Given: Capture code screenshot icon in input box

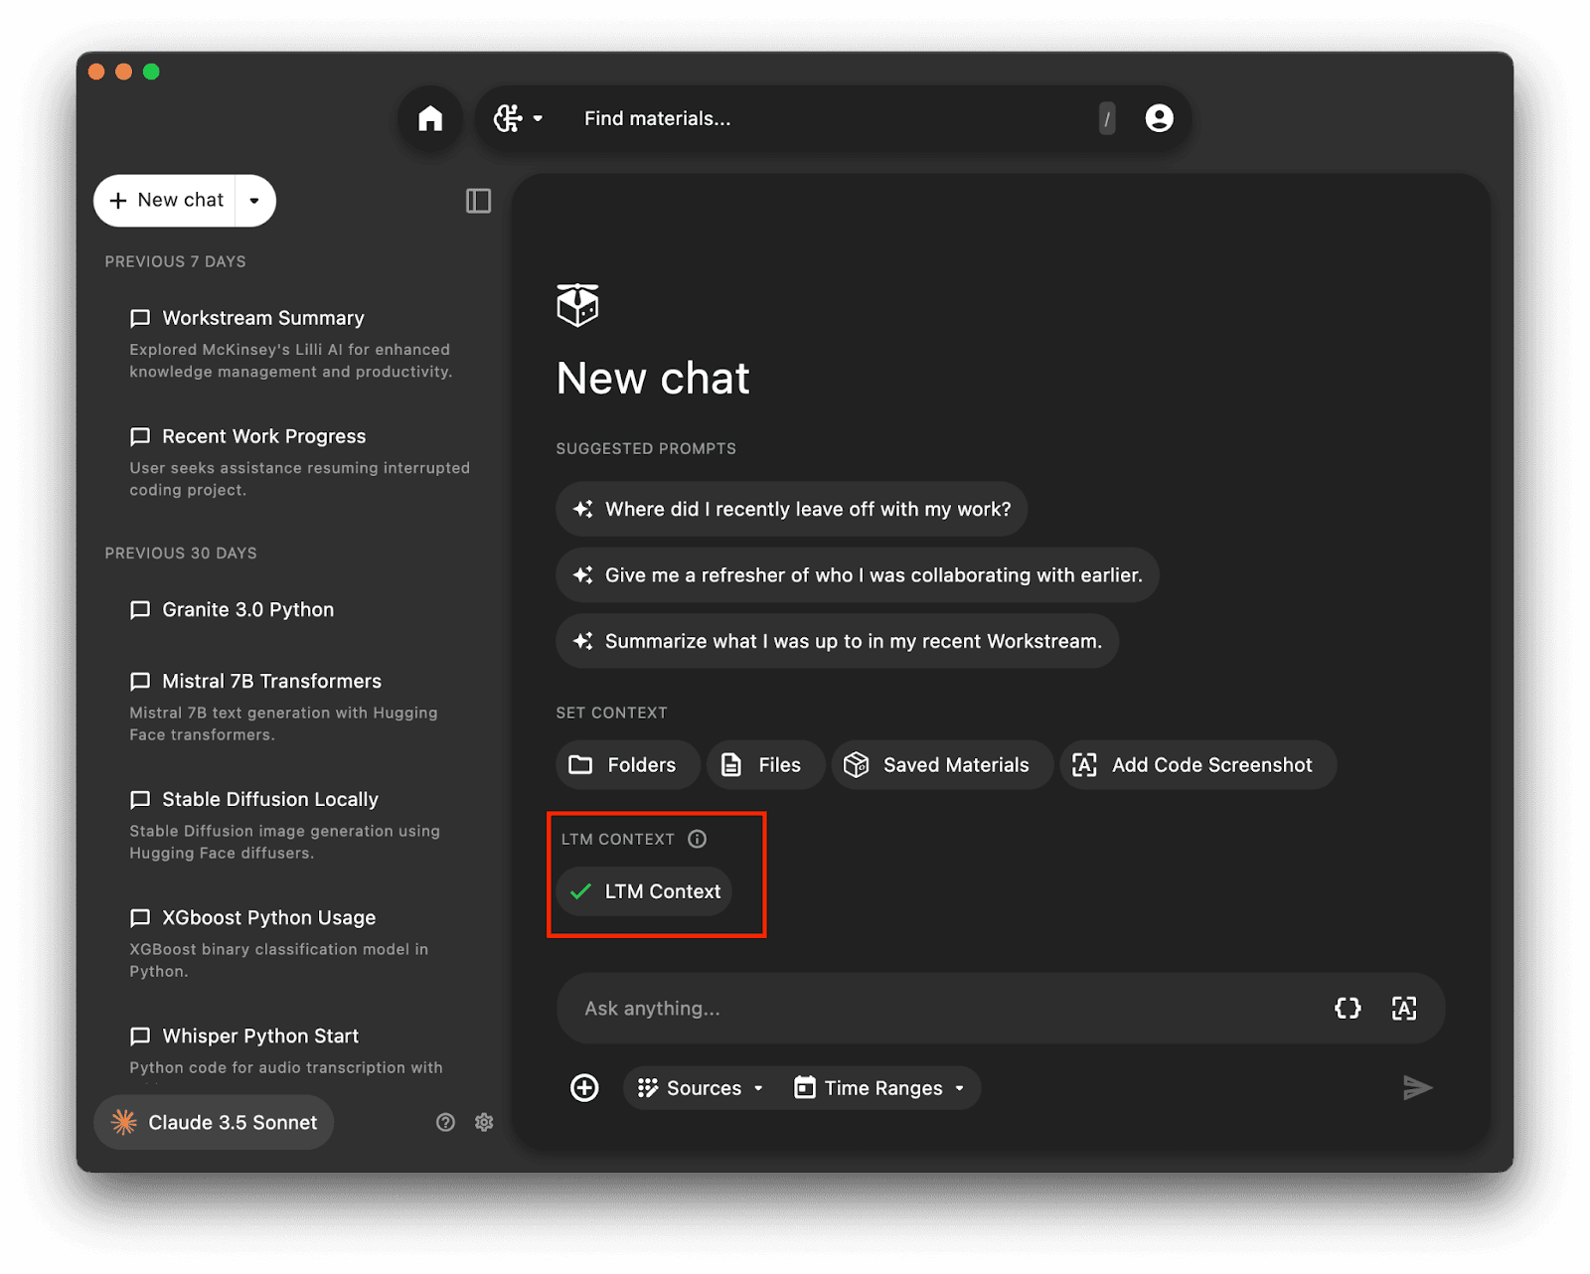Looking at the screenshot, I should (1404, 1009).
